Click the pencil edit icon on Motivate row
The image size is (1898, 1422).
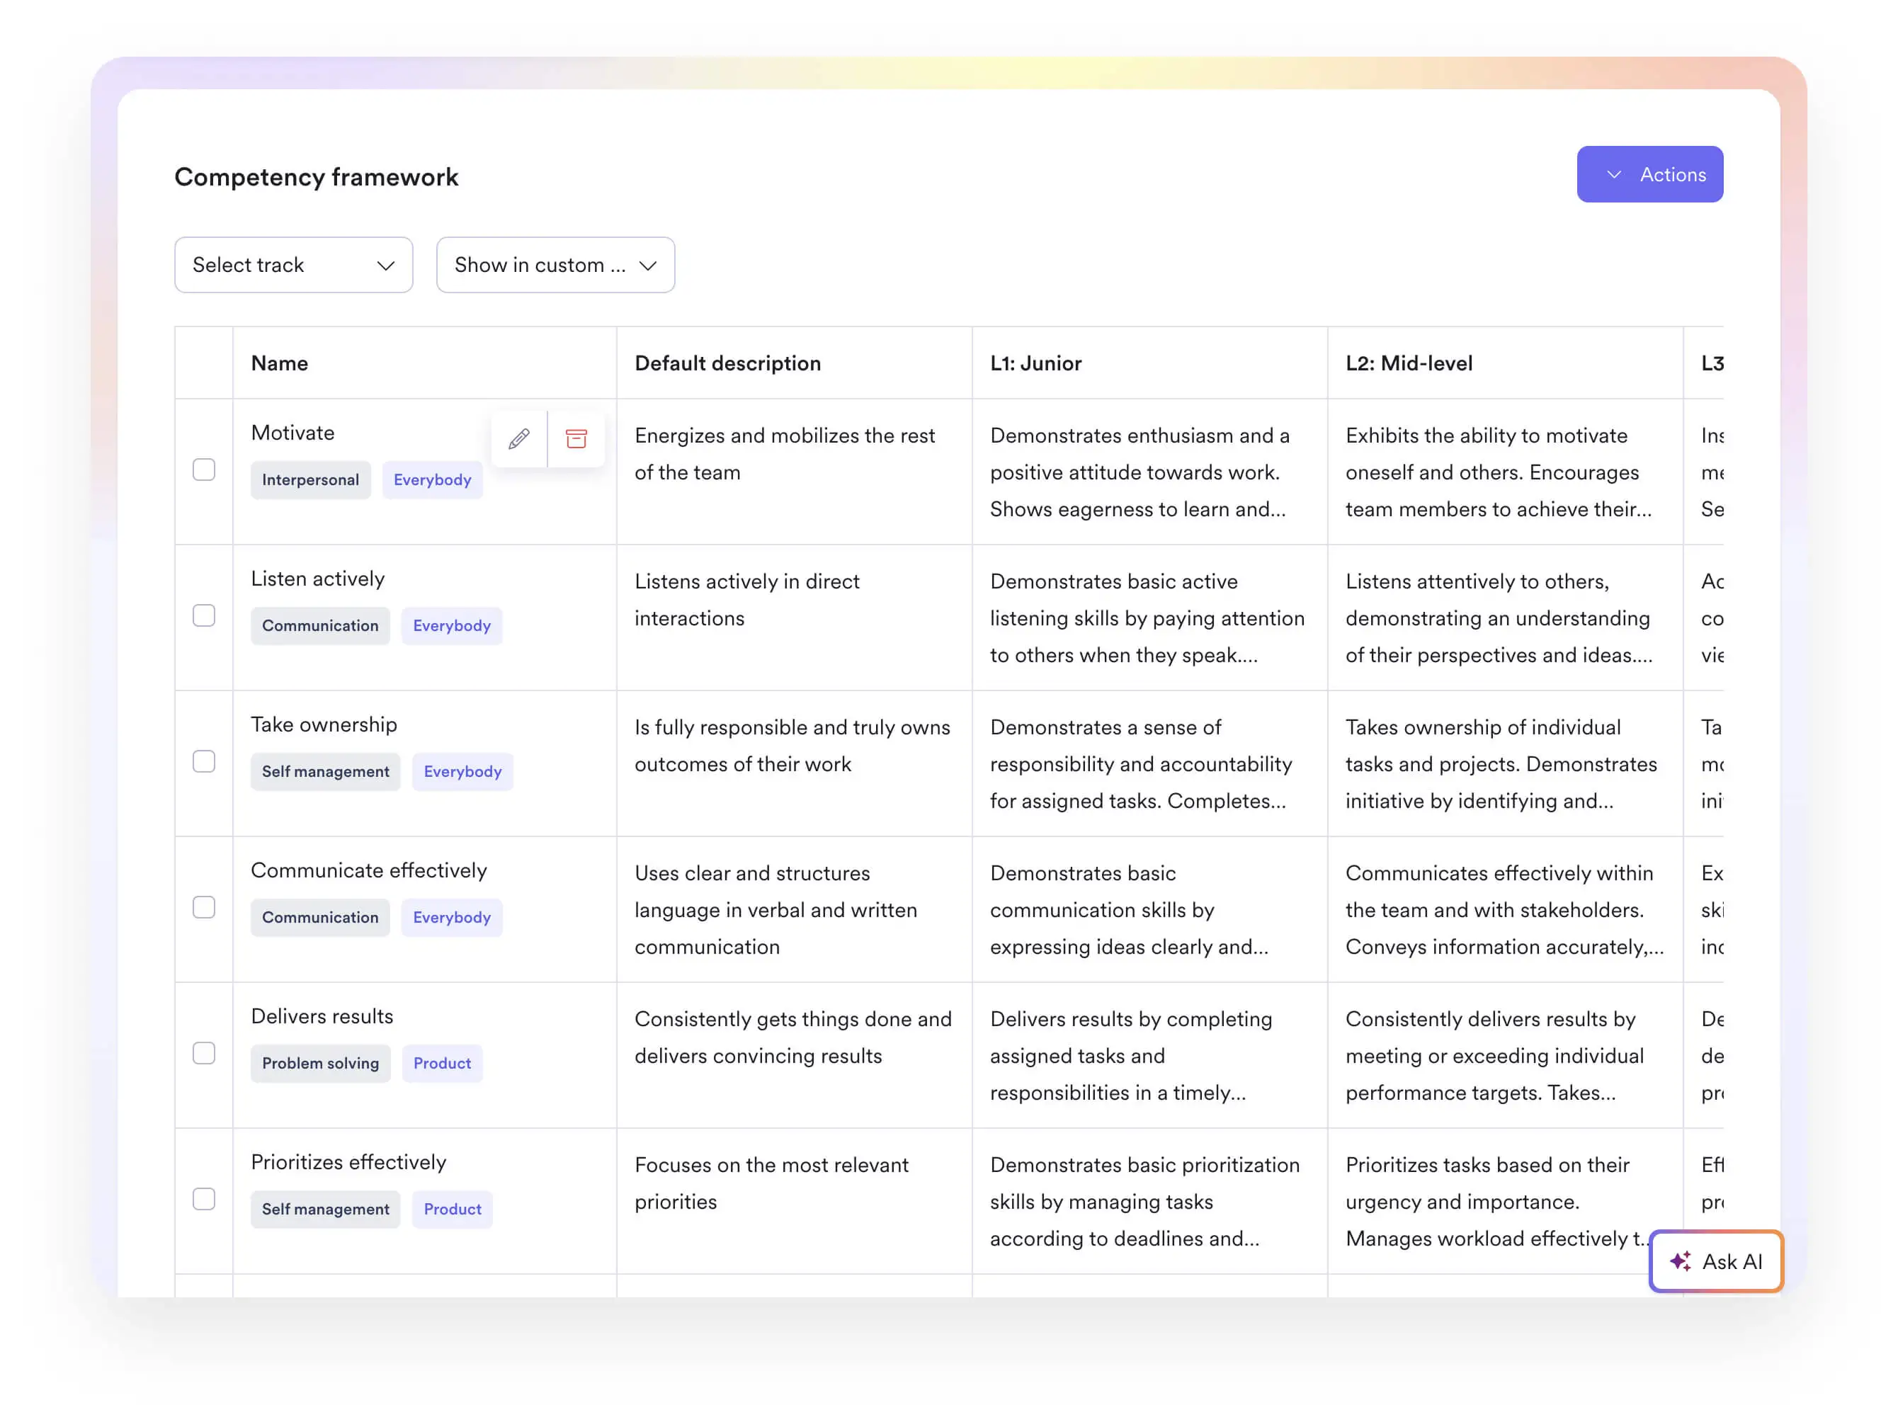coord(519,439)
